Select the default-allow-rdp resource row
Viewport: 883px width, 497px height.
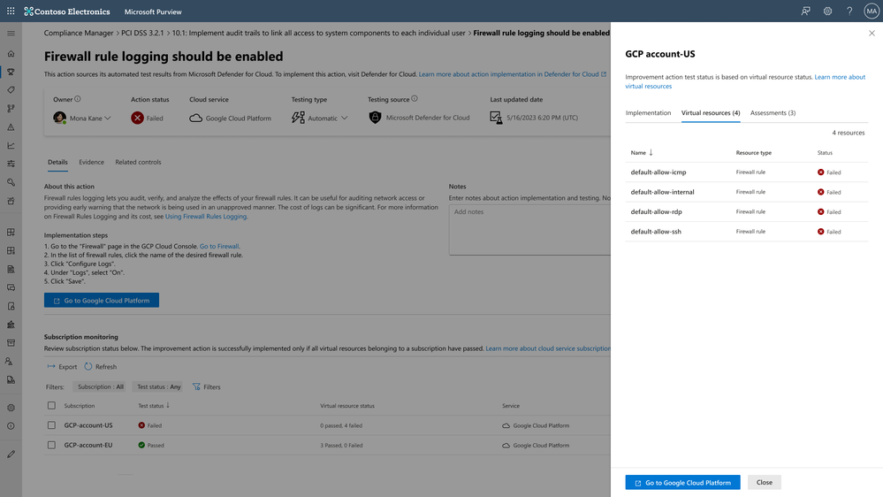746,211
